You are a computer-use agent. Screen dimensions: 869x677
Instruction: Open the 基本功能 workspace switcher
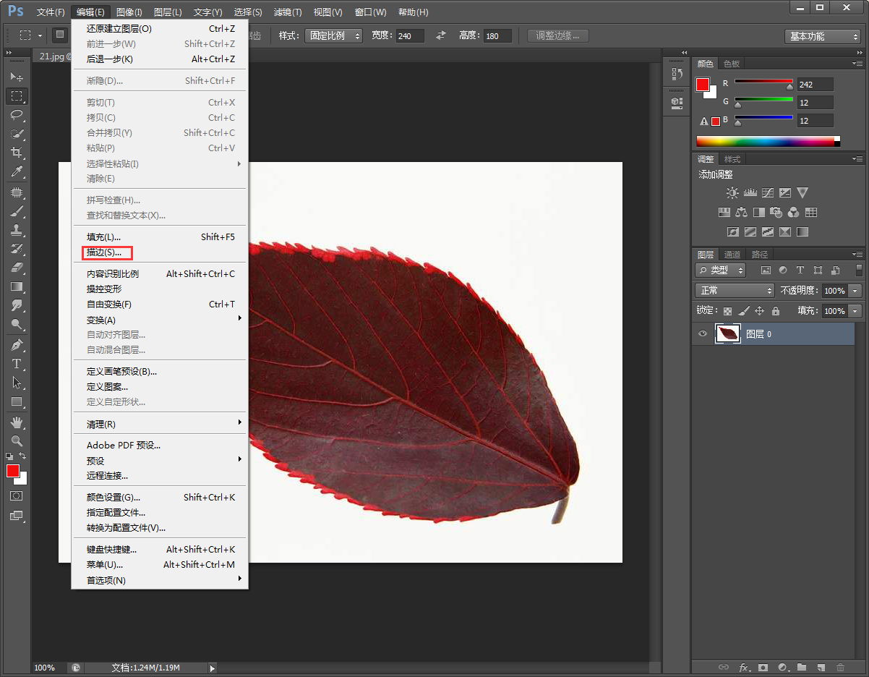(x=823, y=35)
